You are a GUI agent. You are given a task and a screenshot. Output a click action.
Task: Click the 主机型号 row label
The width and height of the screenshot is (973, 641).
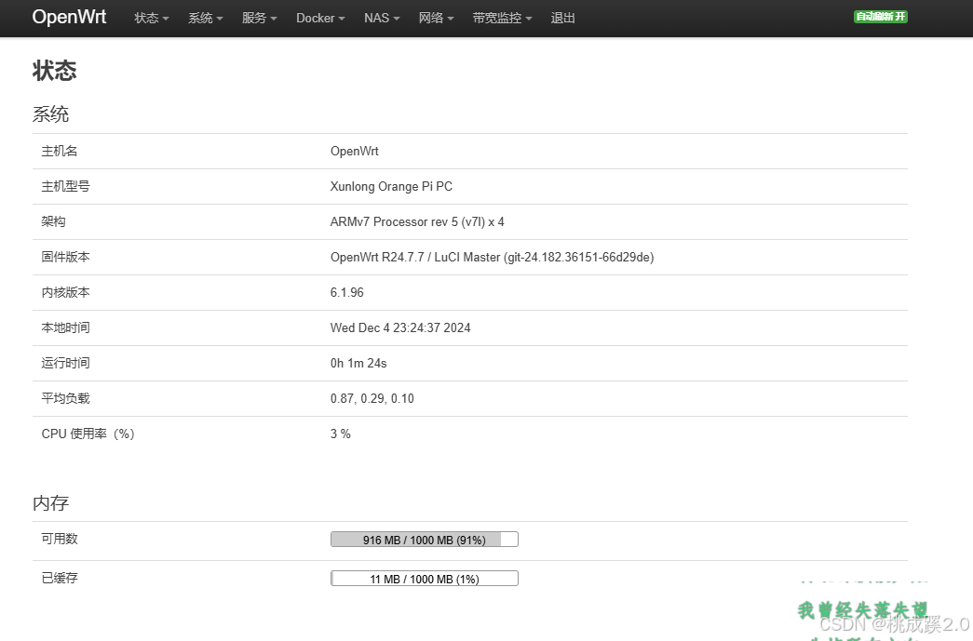[x=66, y=187]
